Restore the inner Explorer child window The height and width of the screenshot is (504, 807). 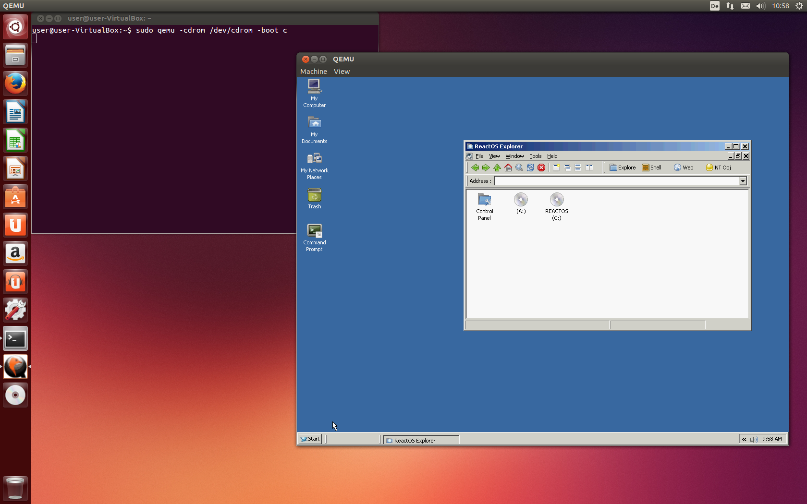[x=738, y=156]
